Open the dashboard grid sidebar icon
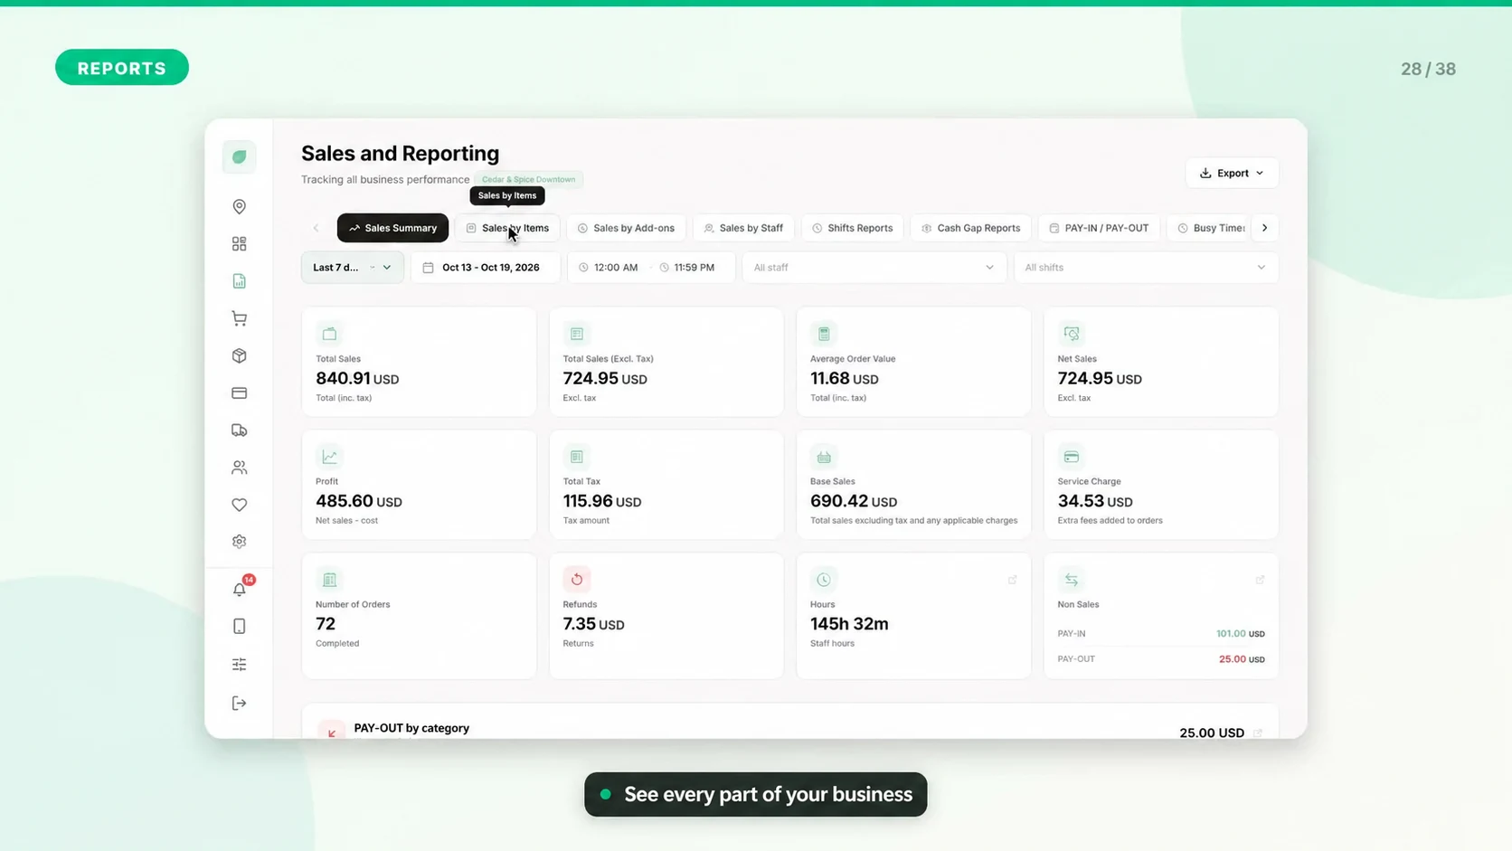 239,244
